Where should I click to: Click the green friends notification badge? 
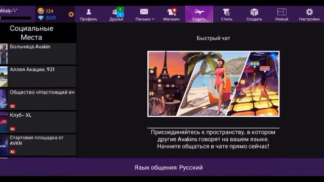pos(120,9)
